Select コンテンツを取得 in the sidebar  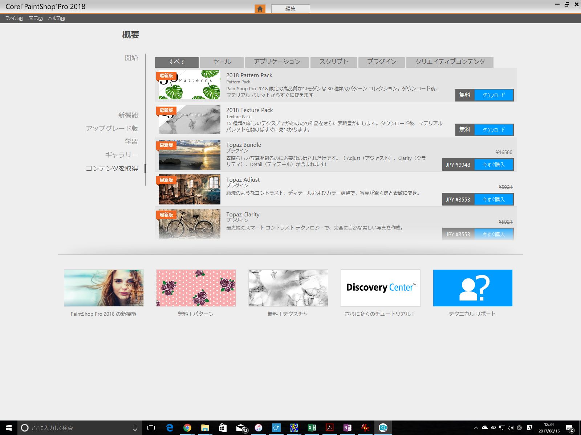coord(112,168)
